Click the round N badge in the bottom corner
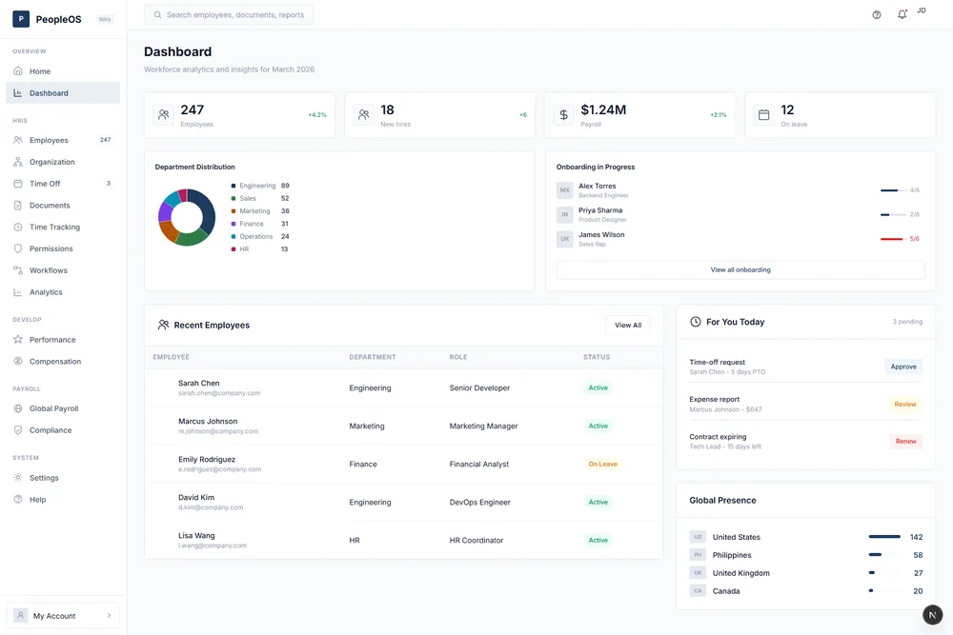Viewport: 953px width, 635px height. point(932,614)
